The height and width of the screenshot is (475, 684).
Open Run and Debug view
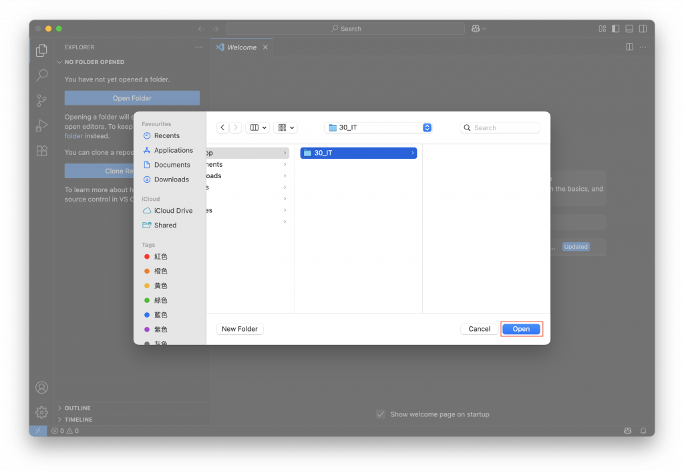[x=41, y=125]
